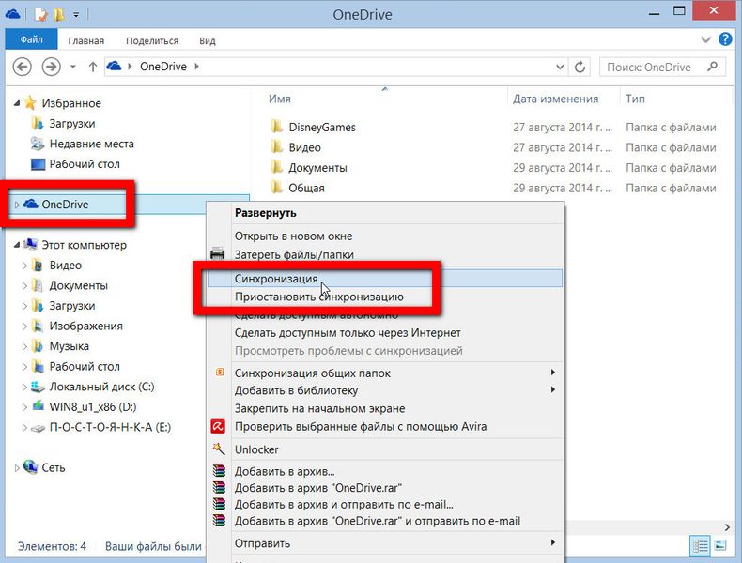Select Документы under Этот компьютер
Image resolution: width=742 pixels, height=563 pixels.
[78, 285]
